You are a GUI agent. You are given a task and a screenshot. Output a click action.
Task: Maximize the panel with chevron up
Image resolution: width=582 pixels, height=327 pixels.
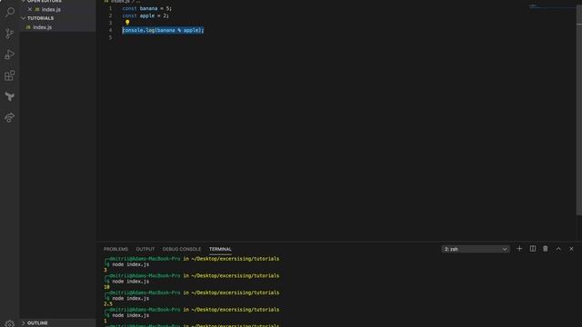point(558,249)
